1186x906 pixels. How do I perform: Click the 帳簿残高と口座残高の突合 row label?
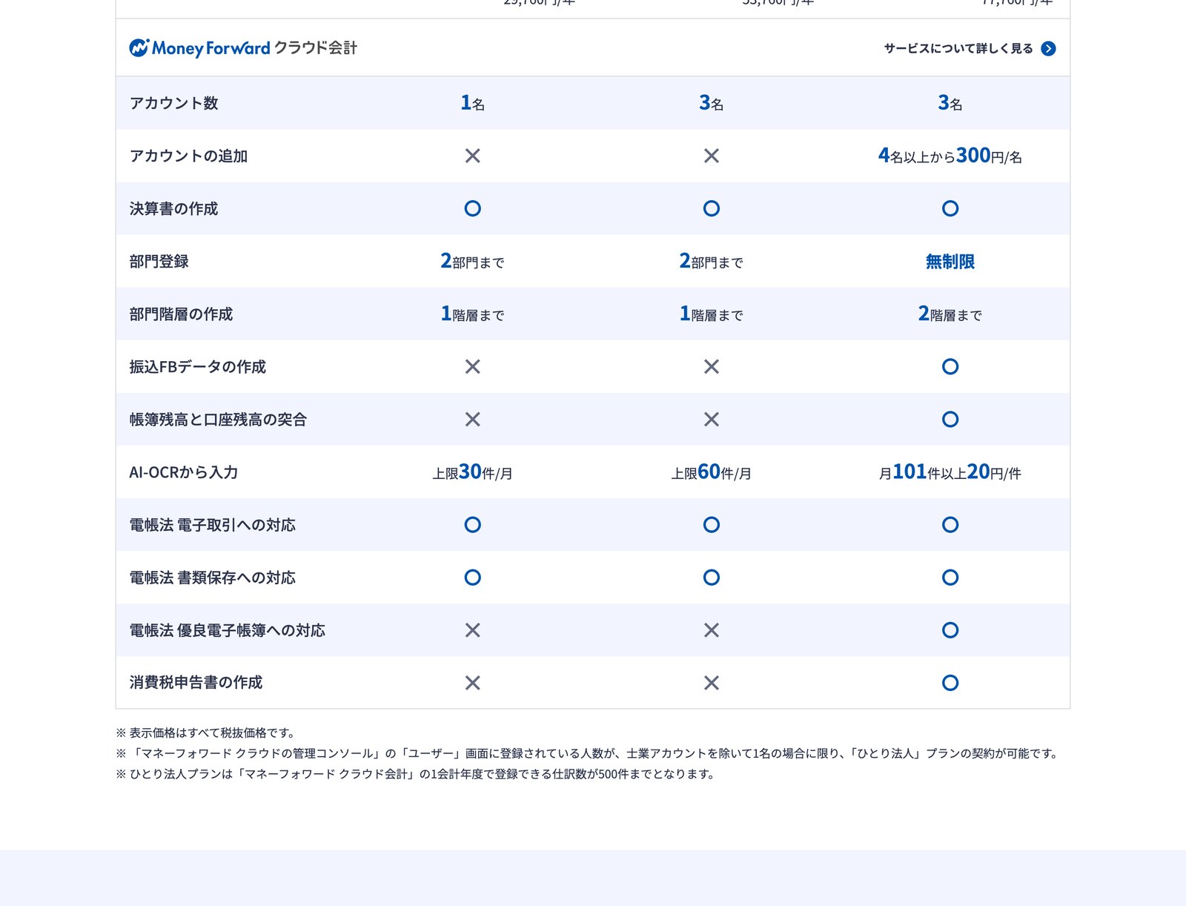218,420
